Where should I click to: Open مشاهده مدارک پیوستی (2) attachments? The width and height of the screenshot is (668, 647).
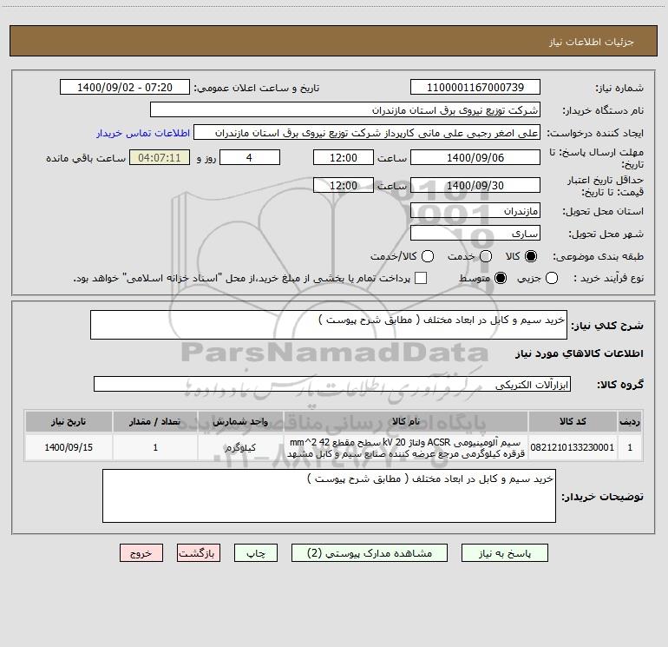click(x=370, y=553)
